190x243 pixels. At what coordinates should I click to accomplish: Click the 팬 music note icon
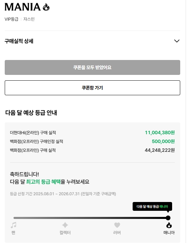click(x=13, y=225)
